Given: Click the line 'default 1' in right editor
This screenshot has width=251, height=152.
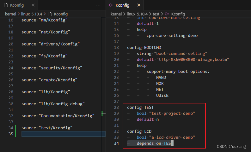Looking at the screenshot, I should pyautogui.click(x=148, y=24).
